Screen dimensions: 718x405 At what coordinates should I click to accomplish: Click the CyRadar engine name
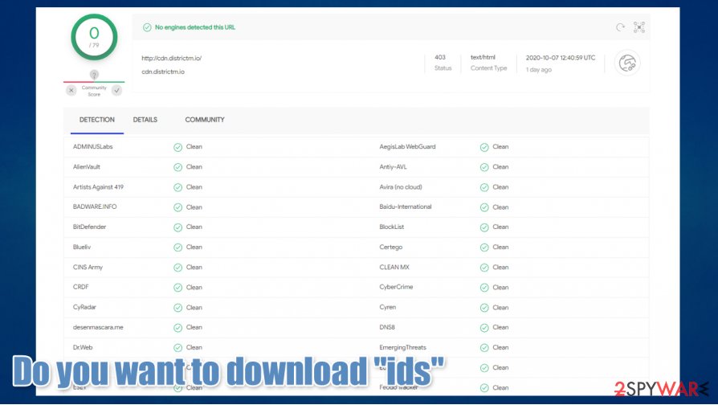[84, 307]
